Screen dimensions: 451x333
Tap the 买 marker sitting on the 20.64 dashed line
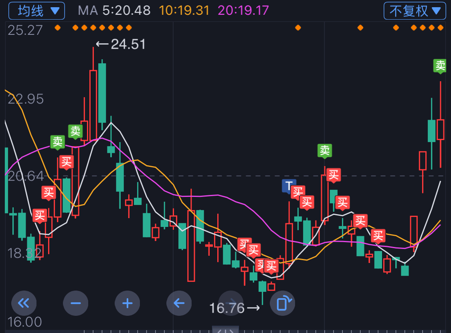[334, 175]
